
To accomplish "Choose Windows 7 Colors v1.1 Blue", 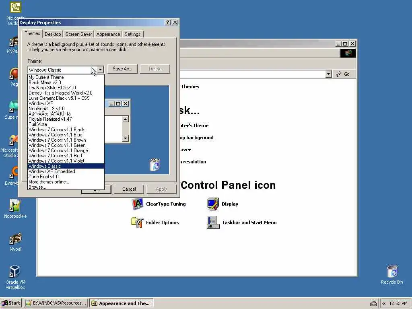I will click(66, 135).
